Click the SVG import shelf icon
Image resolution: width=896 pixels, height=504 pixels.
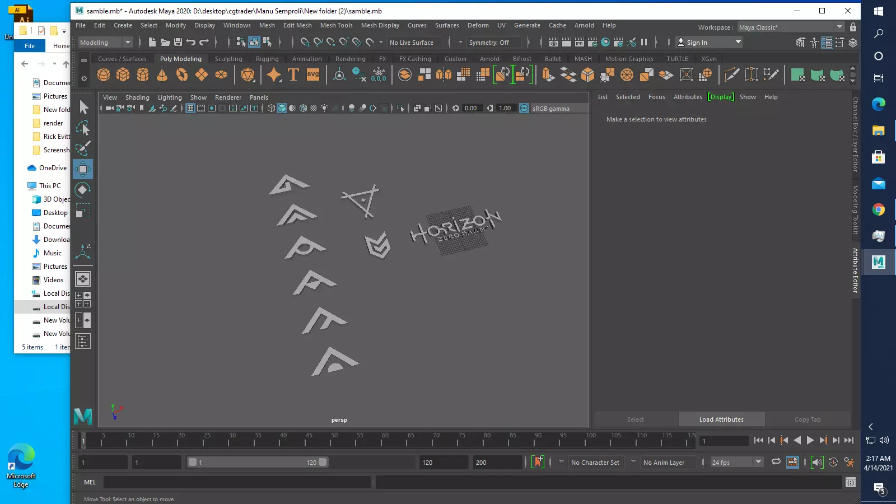click(313, 74)
